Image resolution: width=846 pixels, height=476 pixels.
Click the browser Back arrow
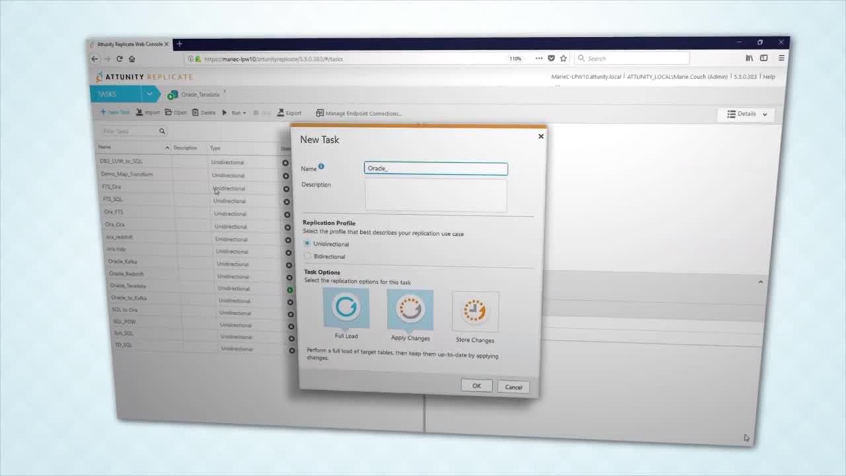click(95, 59)
